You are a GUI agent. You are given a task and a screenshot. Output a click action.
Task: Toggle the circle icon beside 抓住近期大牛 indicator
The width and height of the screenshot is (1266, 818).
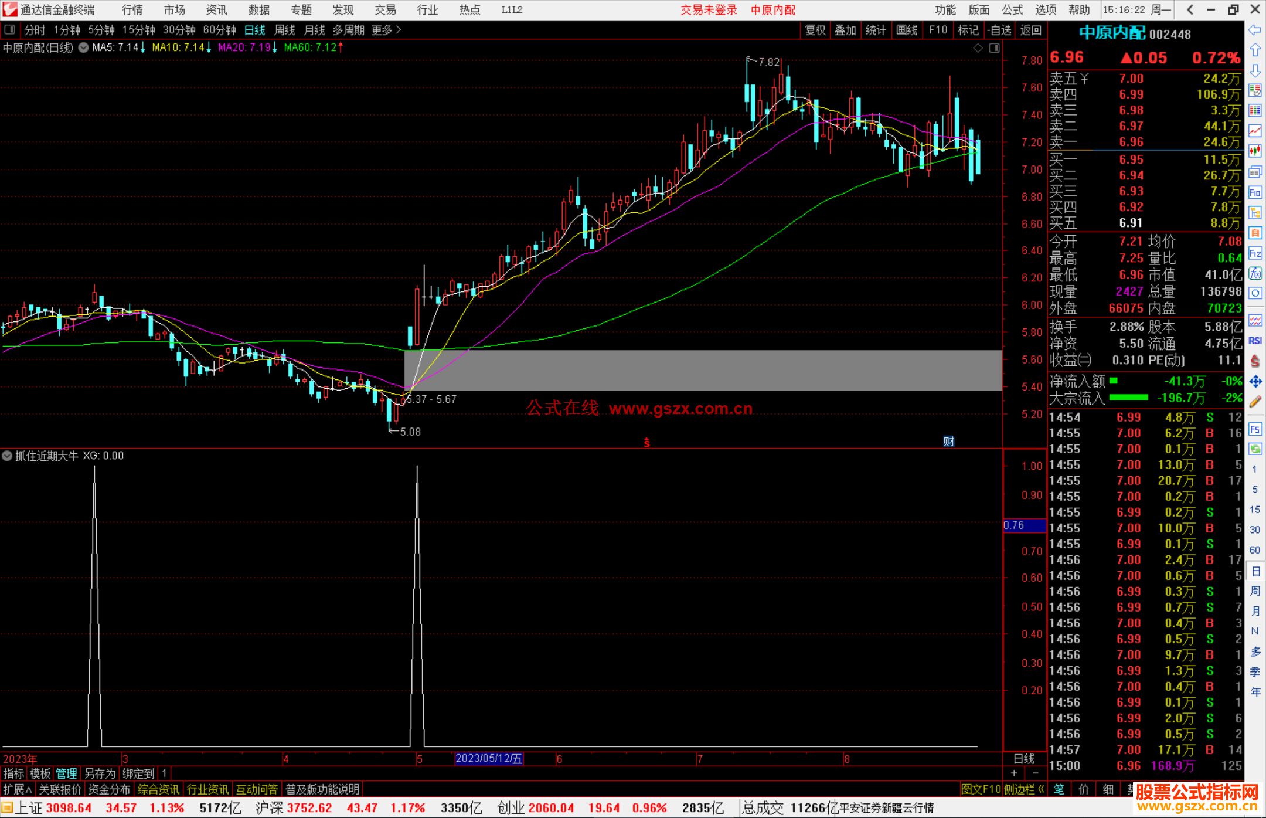(8, 456)
